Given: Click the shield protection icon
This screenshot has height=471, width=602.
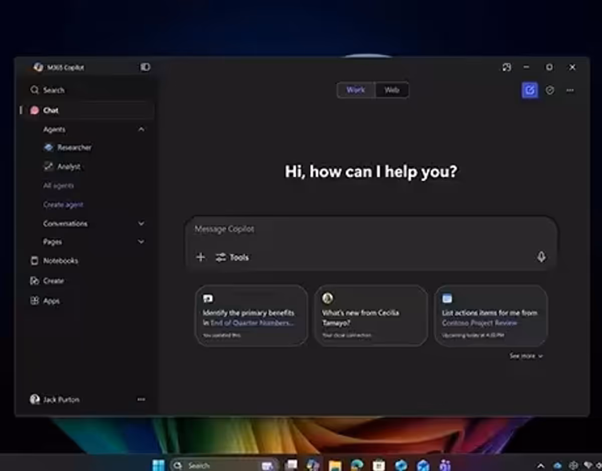Looking at the screenshot, I should (x=550, y=90).
